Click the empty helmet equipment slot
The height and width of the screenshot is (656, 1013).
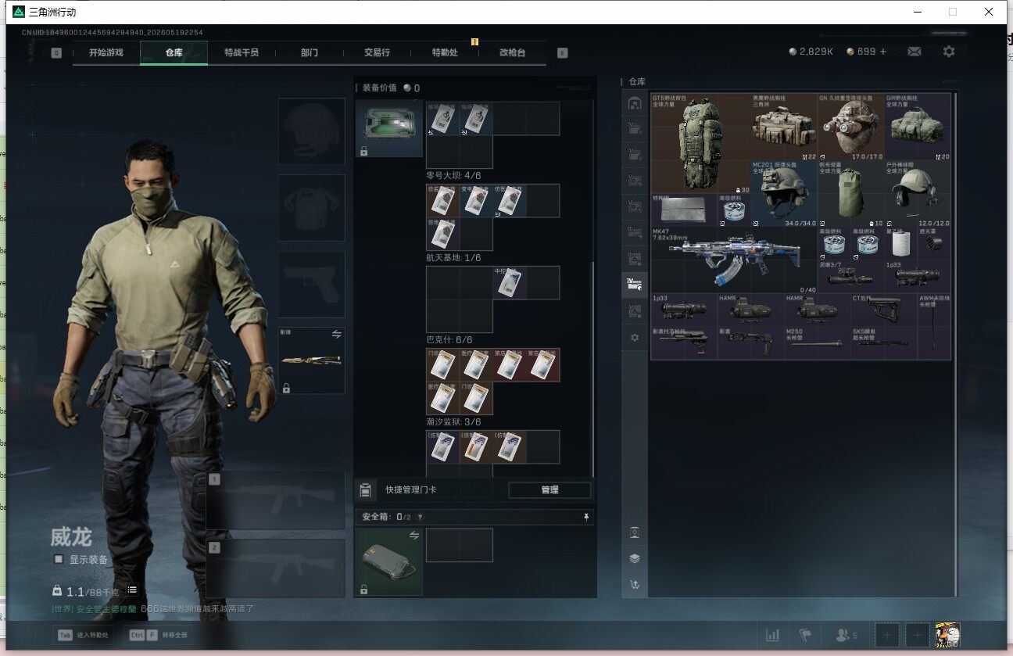[x=312, y=131]
